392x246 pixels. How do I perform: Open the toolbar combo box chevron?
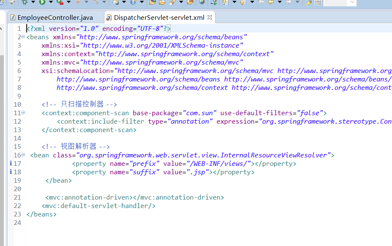point(353,2)
